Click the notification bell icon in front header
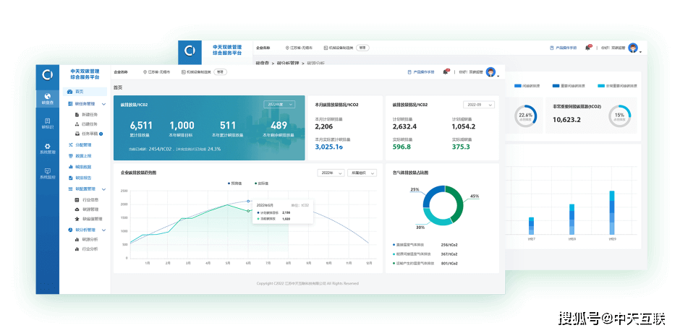The image size is (680, 333). click(x=446, y=72)
